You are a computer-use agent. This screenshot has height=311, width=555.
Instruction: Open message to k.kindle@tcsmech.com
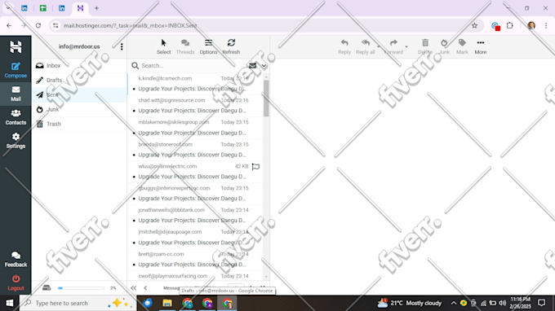coord(195,84)
